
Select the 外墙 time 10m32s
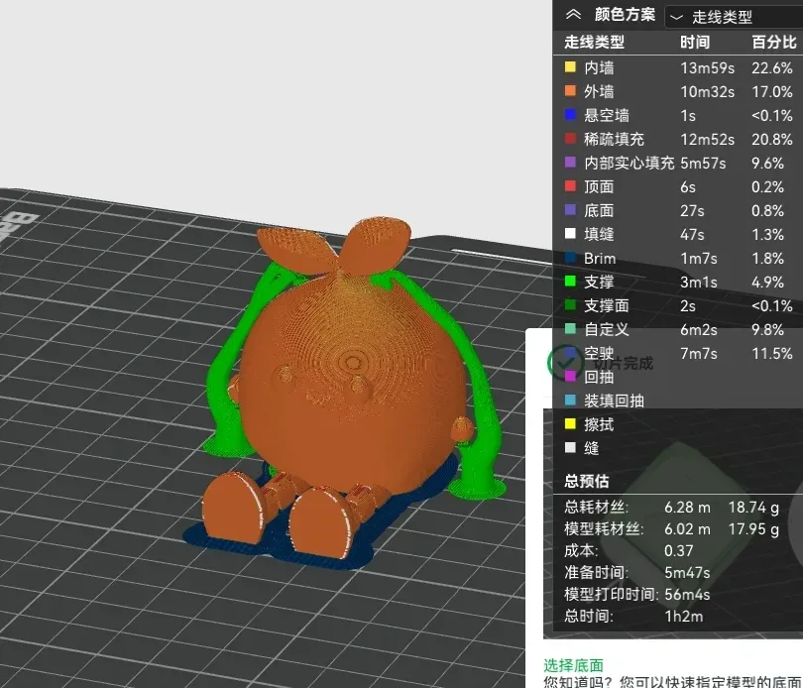(x=707, y=91)
